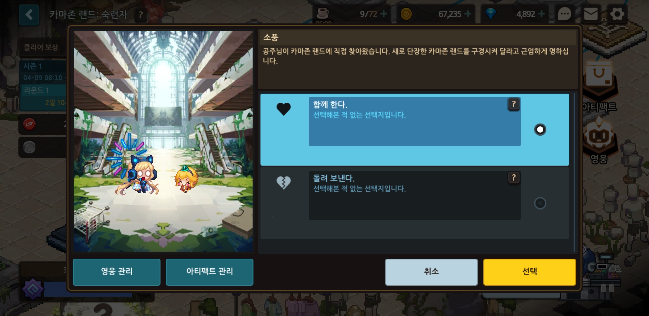Screen dimensions: 649x316
Task: Click the event illustration image
Action: (163, 141)
